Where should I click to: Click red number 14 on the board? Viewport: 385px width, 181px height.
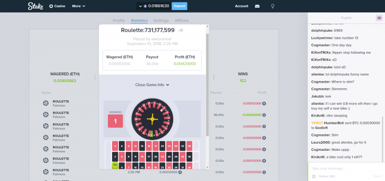click(x=142, y=157)
